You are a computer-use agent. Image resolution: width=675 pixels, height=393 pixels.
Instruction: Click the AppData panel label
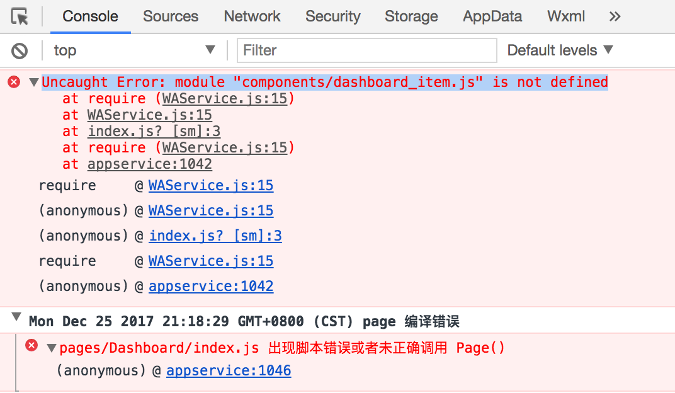[x=492, y=16]
